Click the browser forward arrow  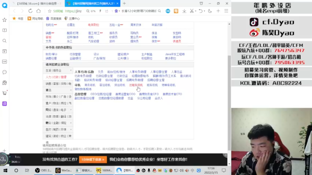pyautogui.click(x=22, y=11)
